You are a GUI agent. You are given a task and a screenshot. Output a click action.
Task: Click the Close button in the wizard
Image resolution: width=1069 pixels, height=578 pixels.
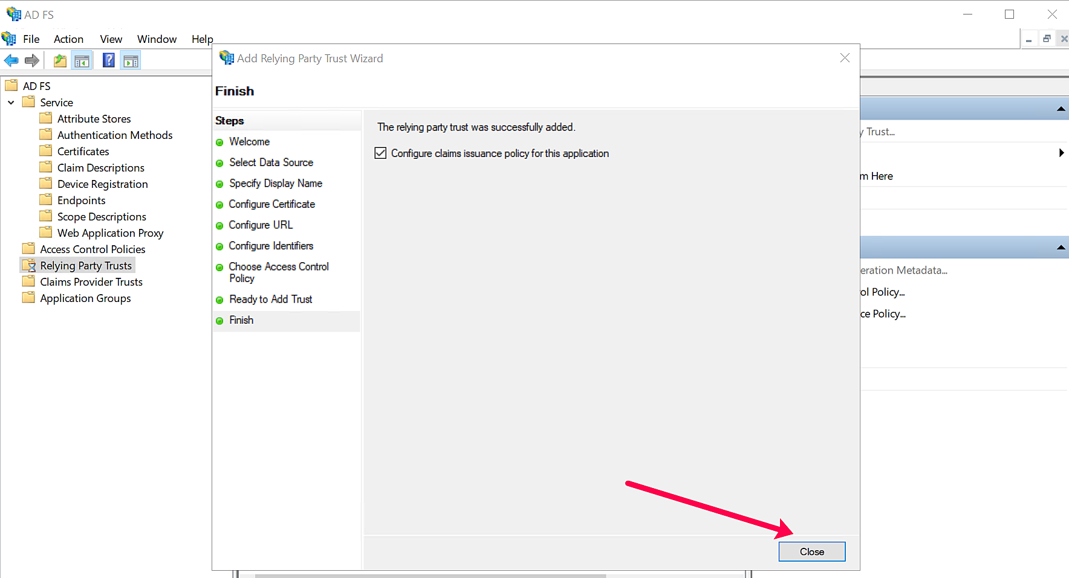[x=812, y=551]
